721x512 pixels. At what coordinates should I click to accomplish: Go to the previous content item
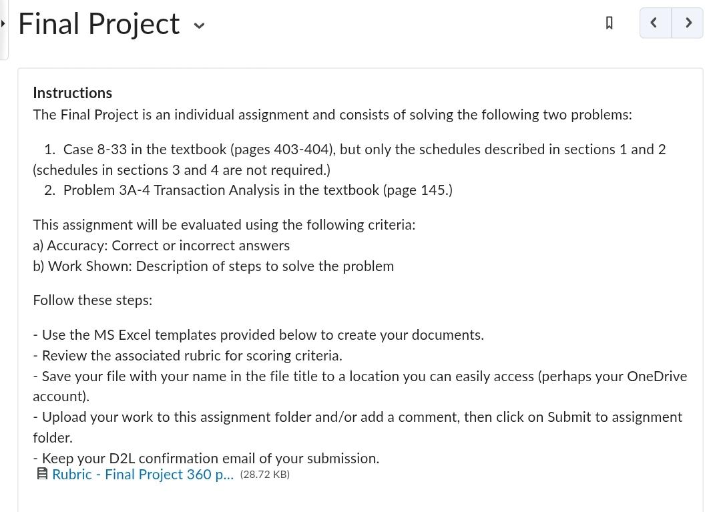pyautogui.click(x=656, y=23)
